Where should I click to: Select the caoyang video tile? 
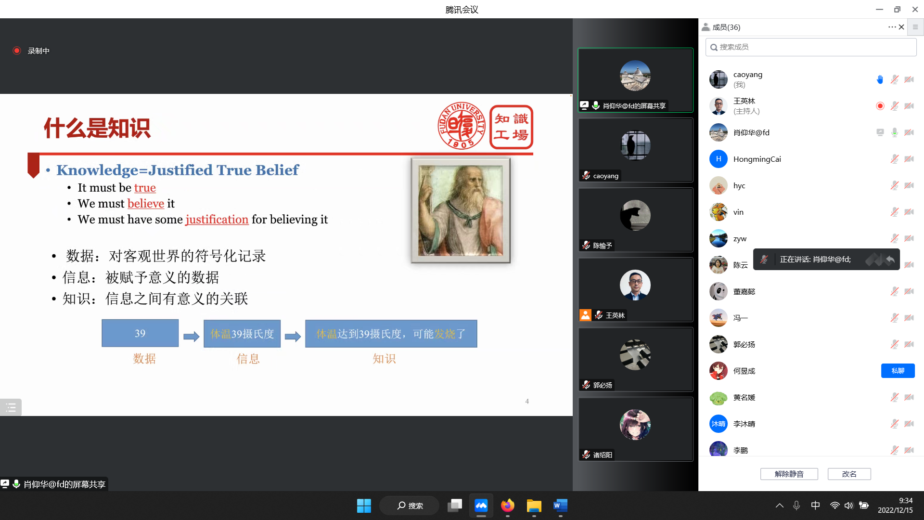pyautogui.click(x=635, y=150)
